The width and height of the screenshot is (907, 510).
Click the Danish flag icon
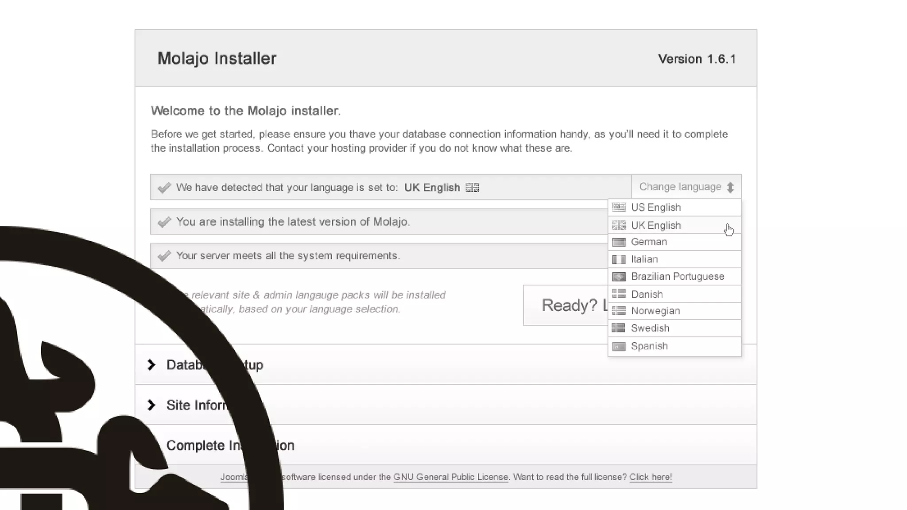619,294
